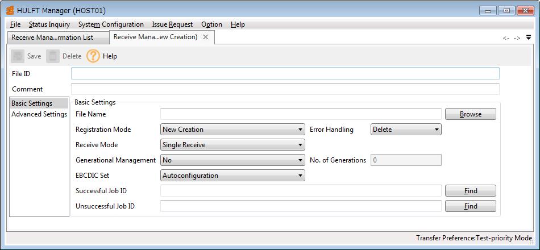Open the Issue Request menu
Viewport: 540px width, 250px height.
(172, 24)
